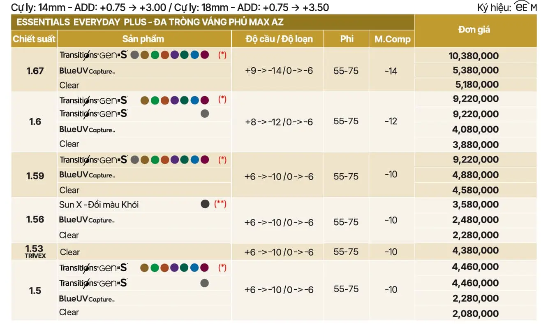Pick the bright green dot in the 1.5 first row

155,268
